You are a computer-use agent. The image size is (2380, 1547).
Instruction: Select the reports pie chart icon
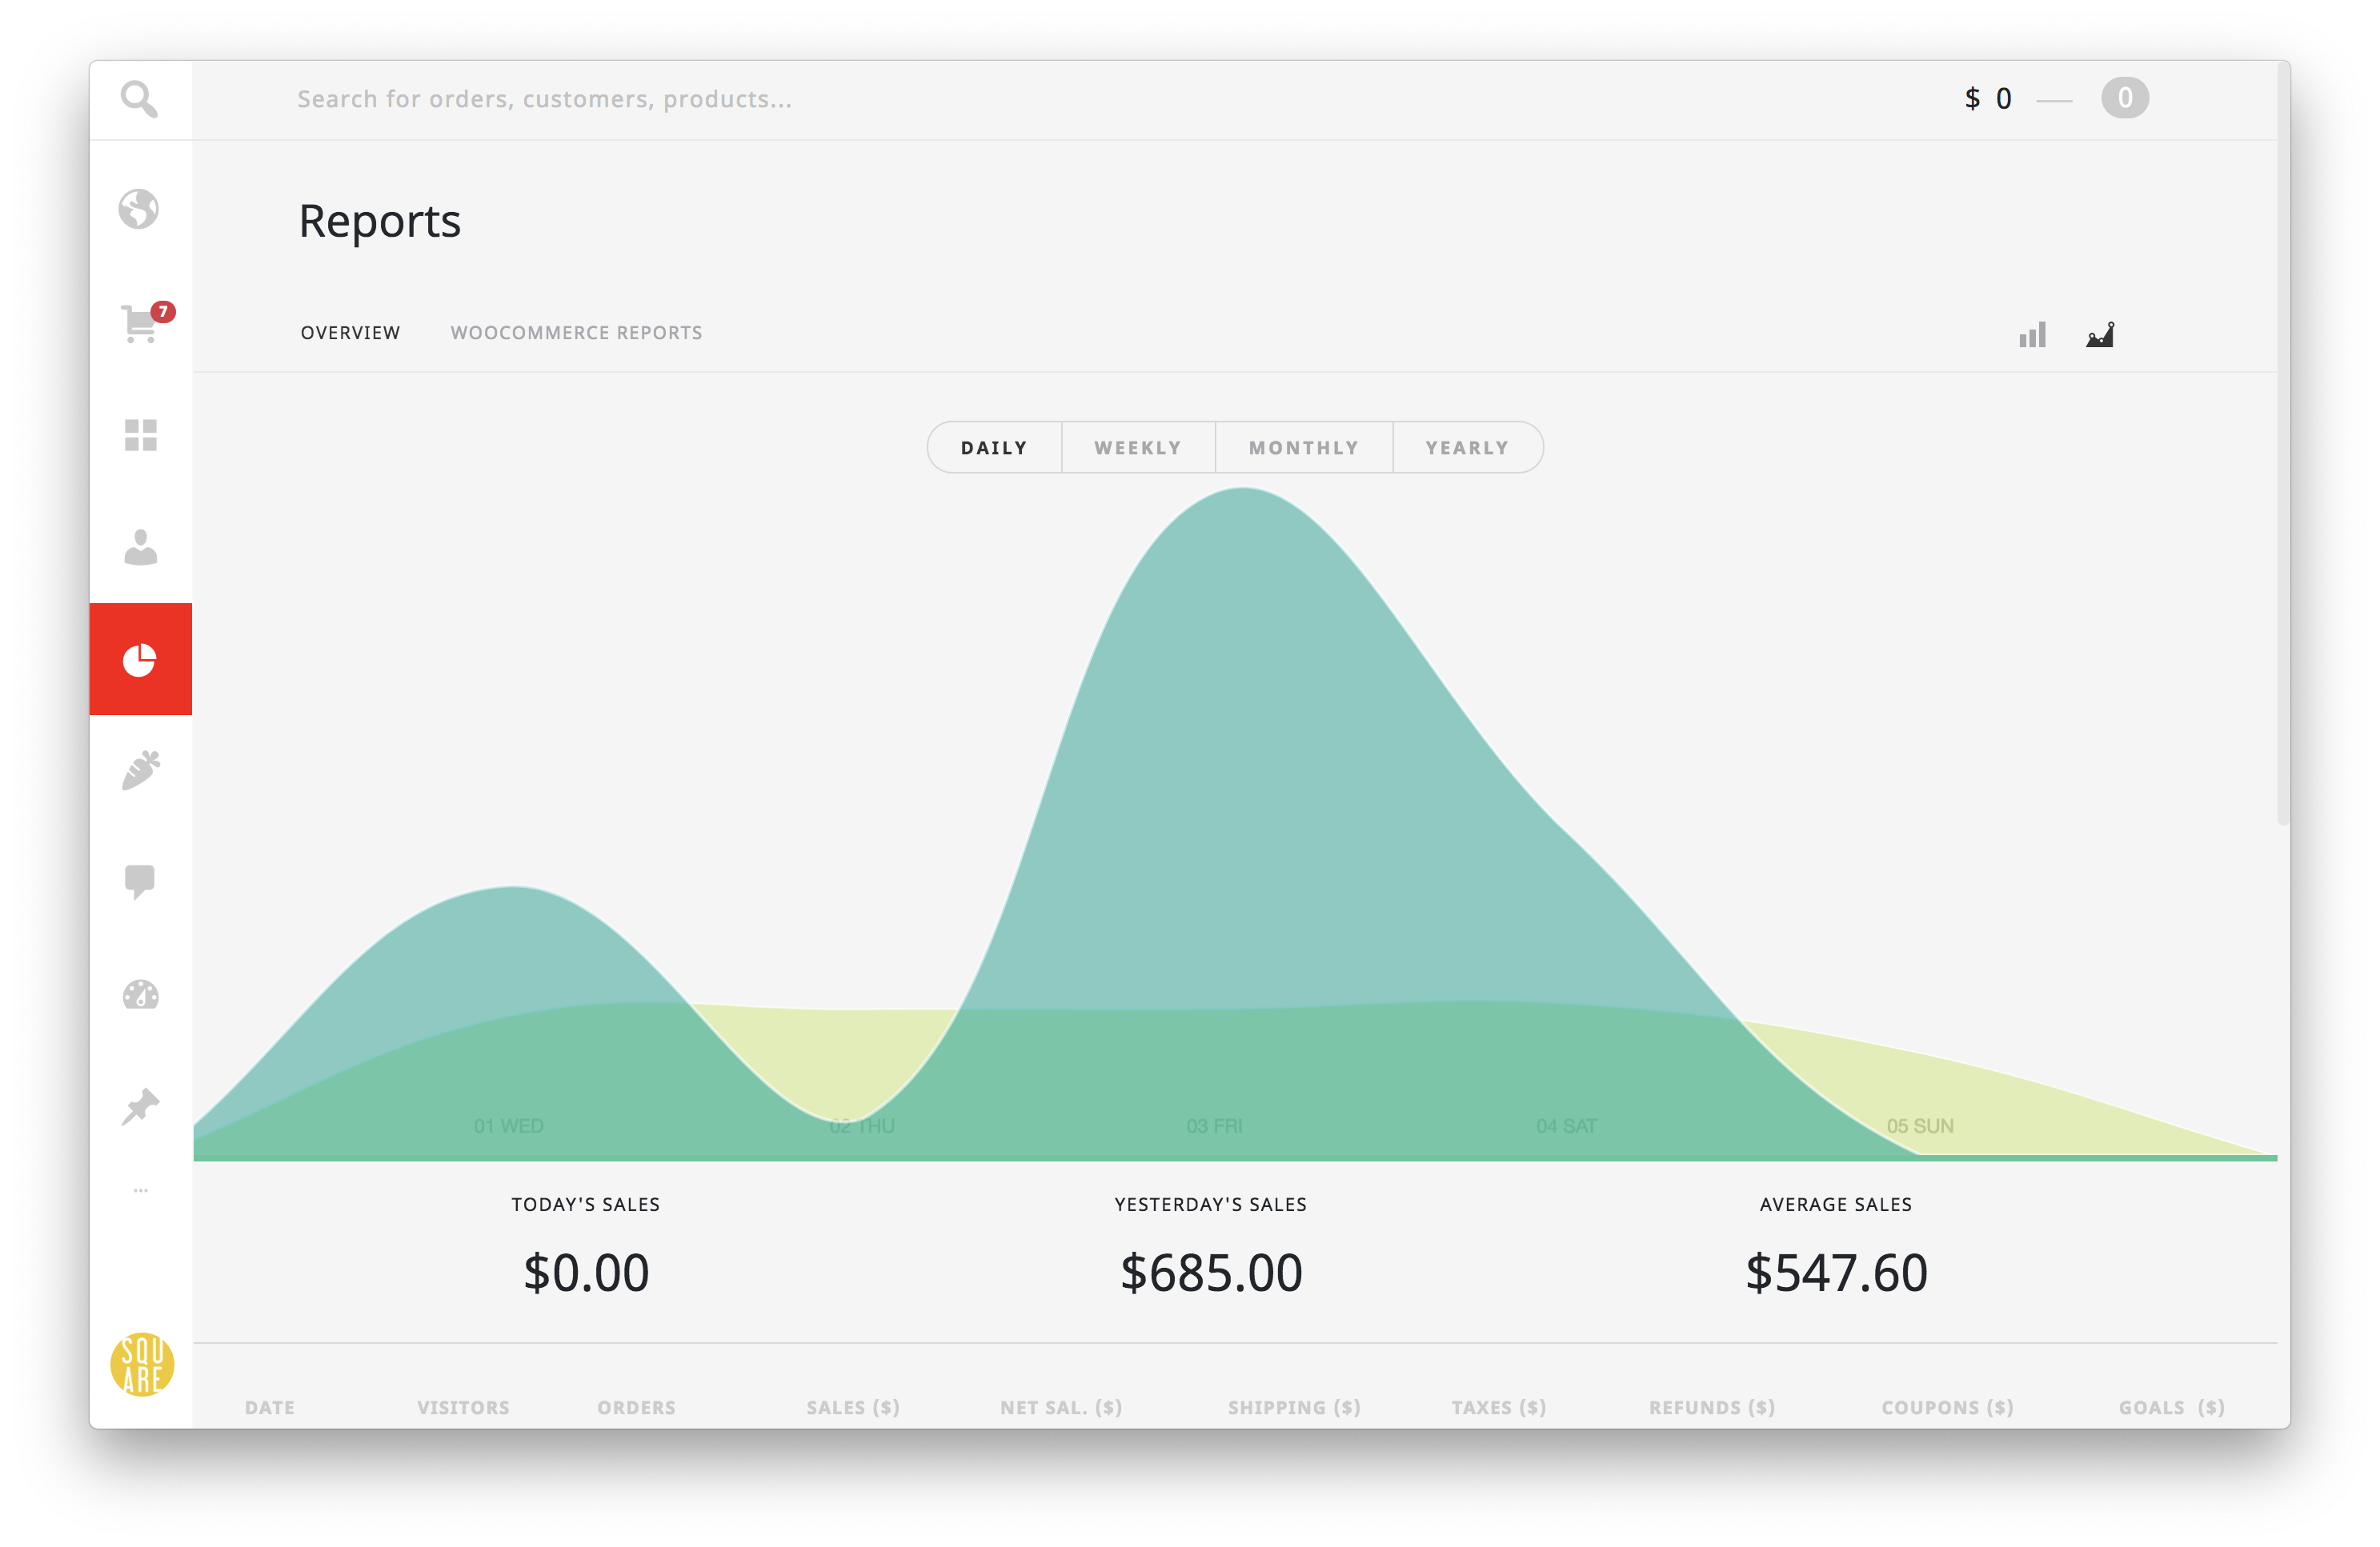pyautogui.click(x=141, y=660)
